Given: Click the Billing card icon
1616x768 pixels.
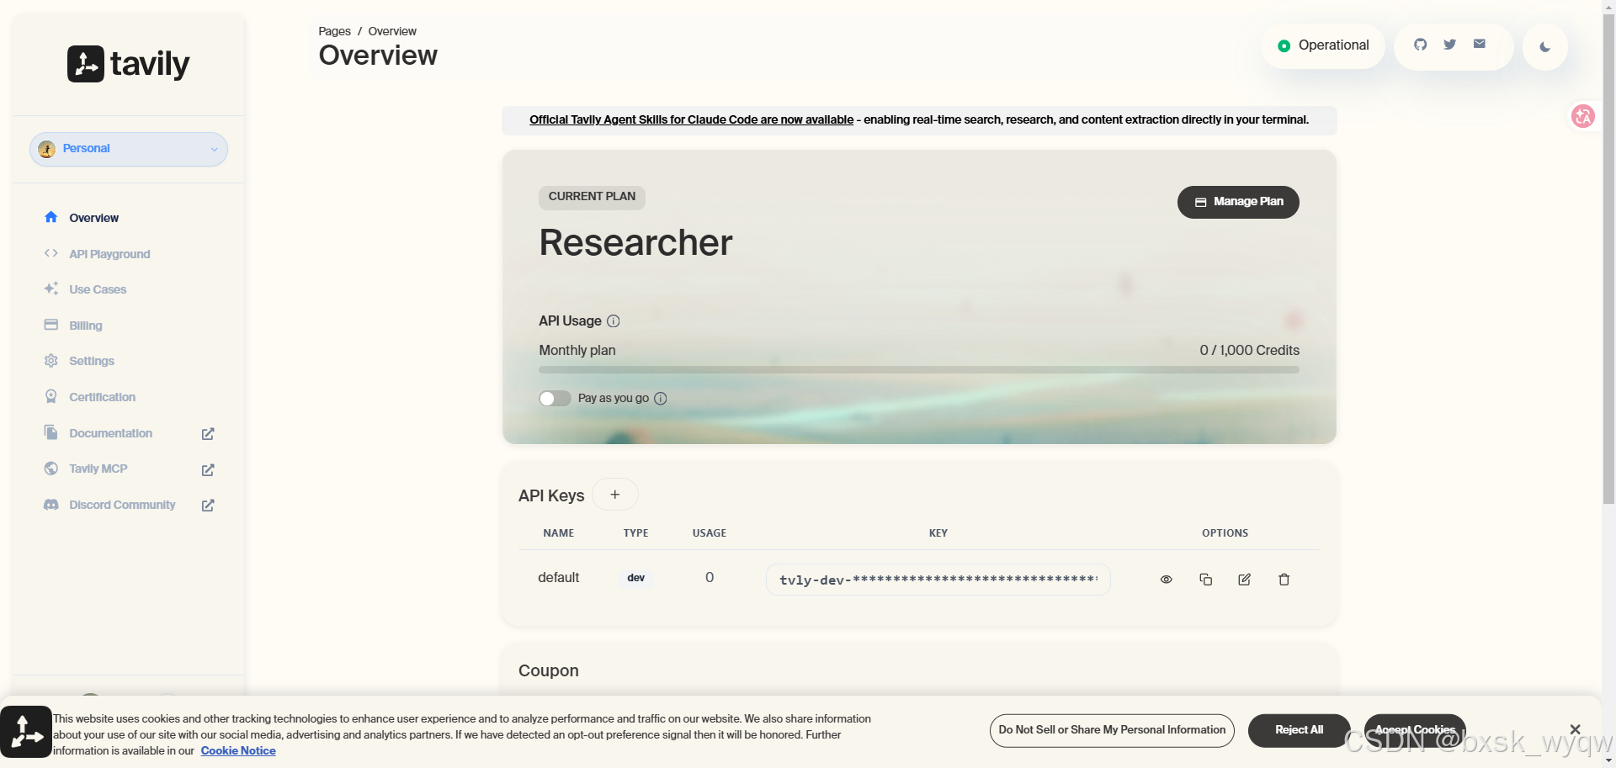Looking at the screenshot, I should pos(51,325).
